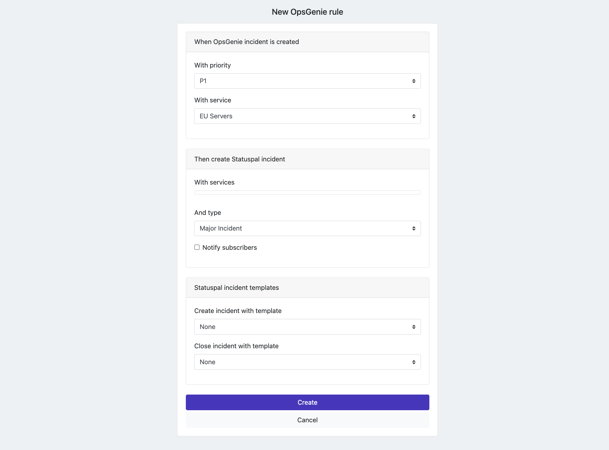Open the Close incident with template dropdown
The image size is (609, 450).
point(307,362)
